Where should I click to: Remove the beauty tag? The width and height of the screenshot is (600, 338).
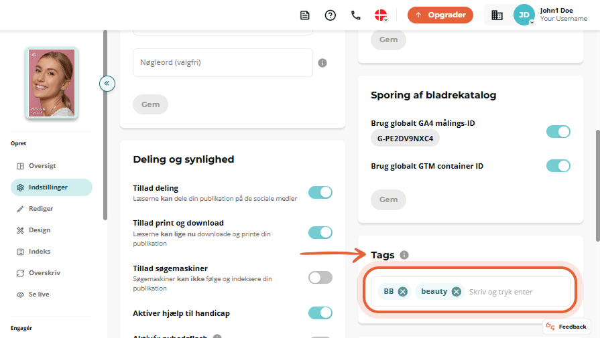pyautogui.click(x=456, y=292)
